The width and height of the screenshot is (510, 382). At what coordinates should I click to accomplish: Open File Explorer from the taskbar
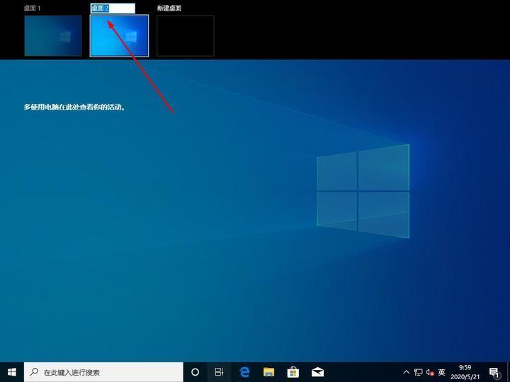tap(268, 371)
